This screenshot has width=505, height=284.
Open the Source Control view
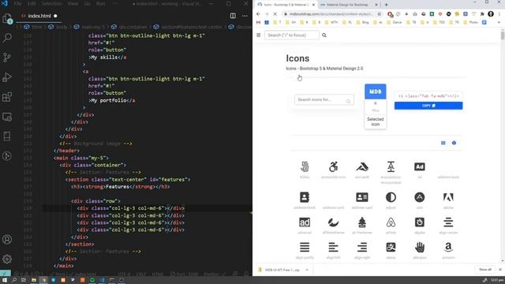7,58
